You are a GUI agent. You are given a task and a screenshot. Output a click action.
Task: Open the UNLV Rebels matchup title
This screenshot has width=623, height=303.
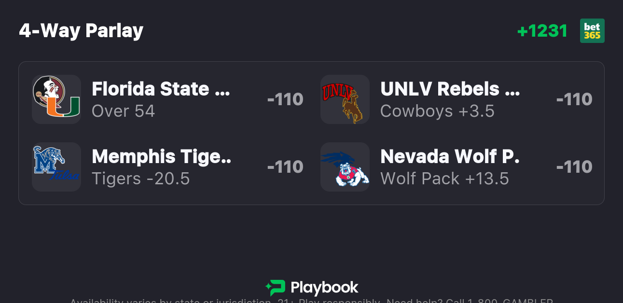click(x=450, y=89)
